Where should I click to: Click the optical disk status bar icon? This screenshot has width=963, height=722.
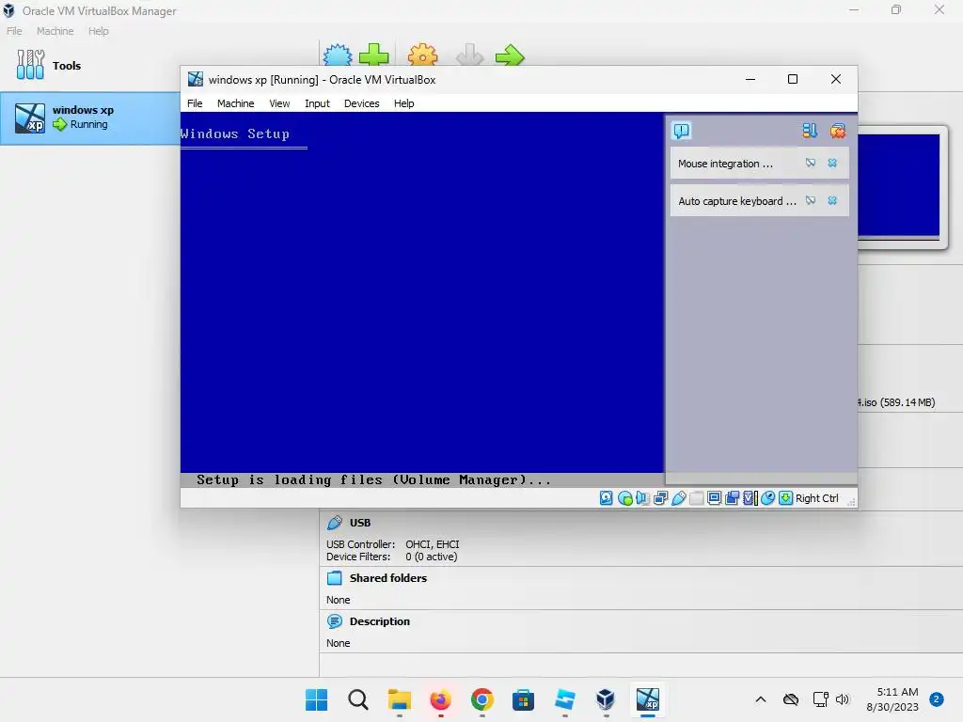(x=624, y=498)
